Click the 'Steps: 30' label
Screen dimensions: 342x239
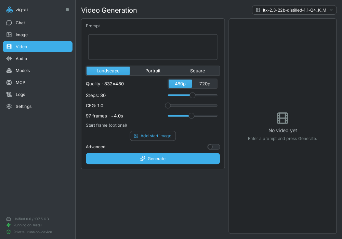tap(96, 95)
